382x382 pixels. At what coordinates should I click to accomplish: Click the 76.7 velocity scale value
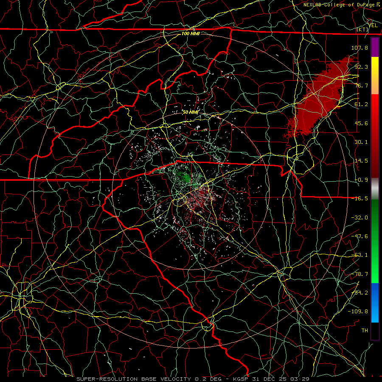click(361, 85)
